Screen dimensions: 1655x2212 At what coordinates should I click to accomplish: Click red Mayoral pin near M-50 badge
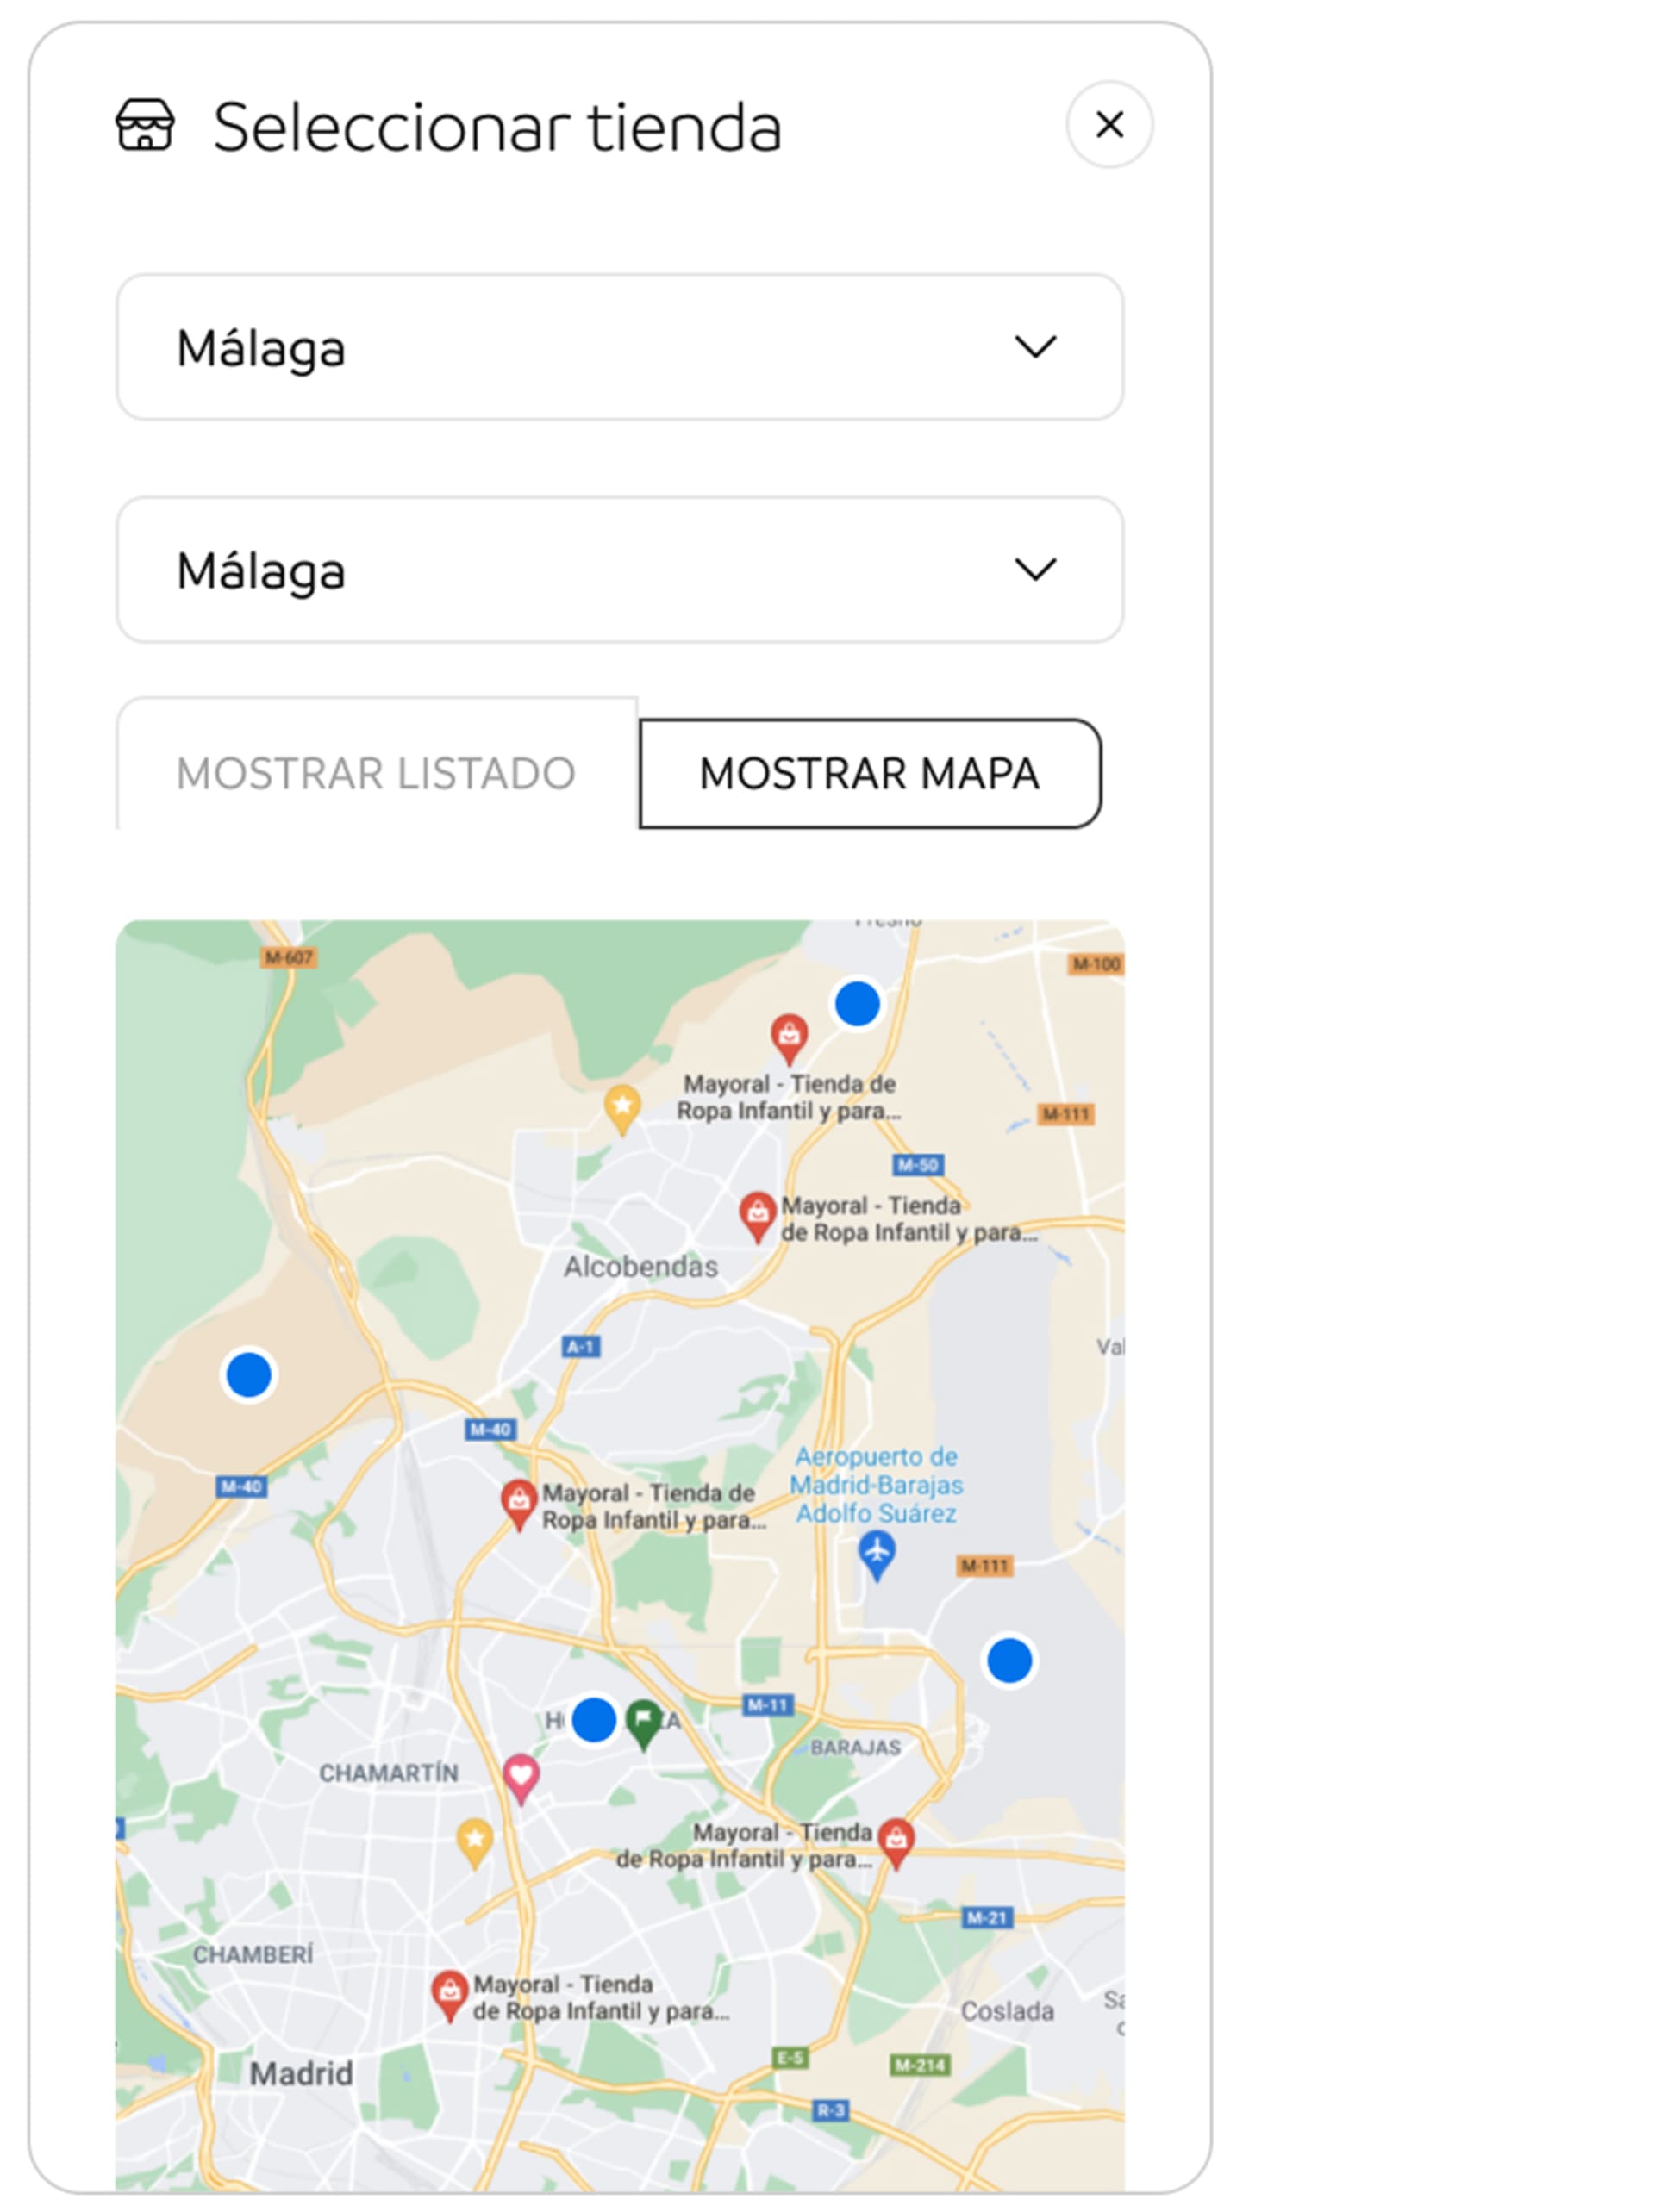pos(758,1217)
